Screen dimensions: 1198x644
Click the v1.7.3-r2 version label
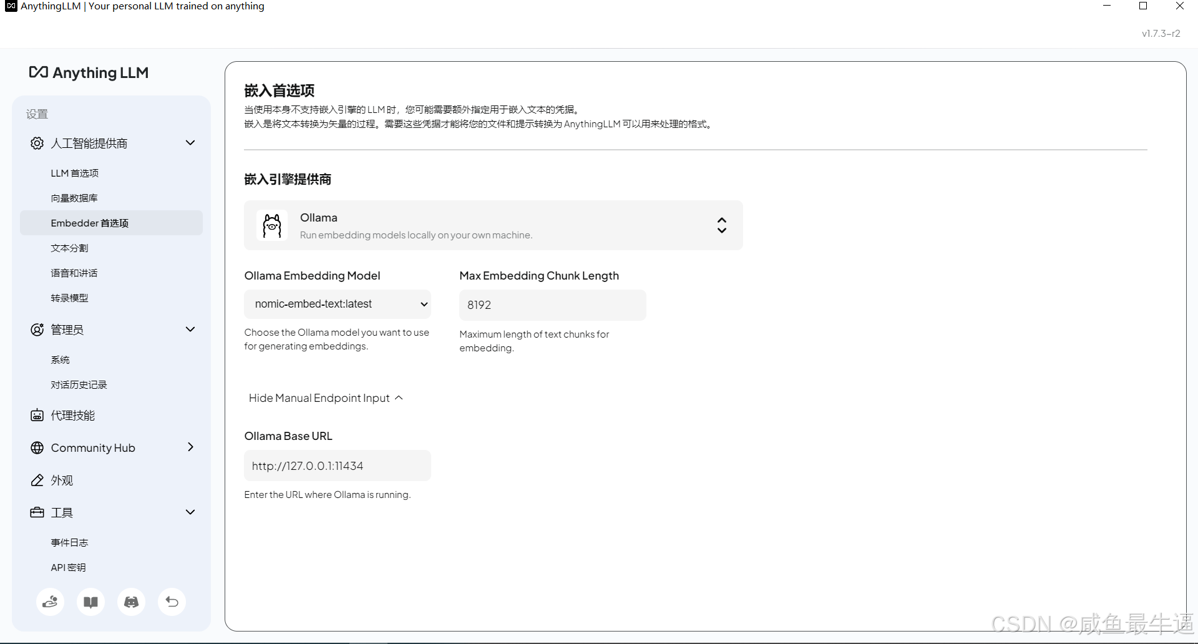tap(1161, 34)
